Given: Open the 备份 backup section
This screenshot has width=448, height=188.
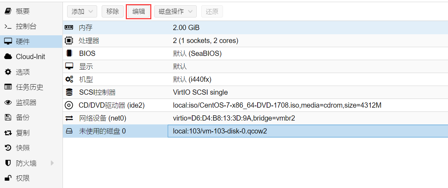Looking at the screenshot, I should coord(23,117).
